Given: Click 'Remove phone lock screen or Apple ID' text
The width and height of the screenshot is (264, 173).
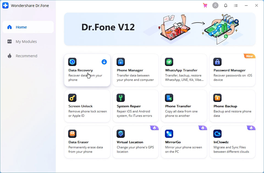Looking at the screenshot, I should (x=87, y=114).
